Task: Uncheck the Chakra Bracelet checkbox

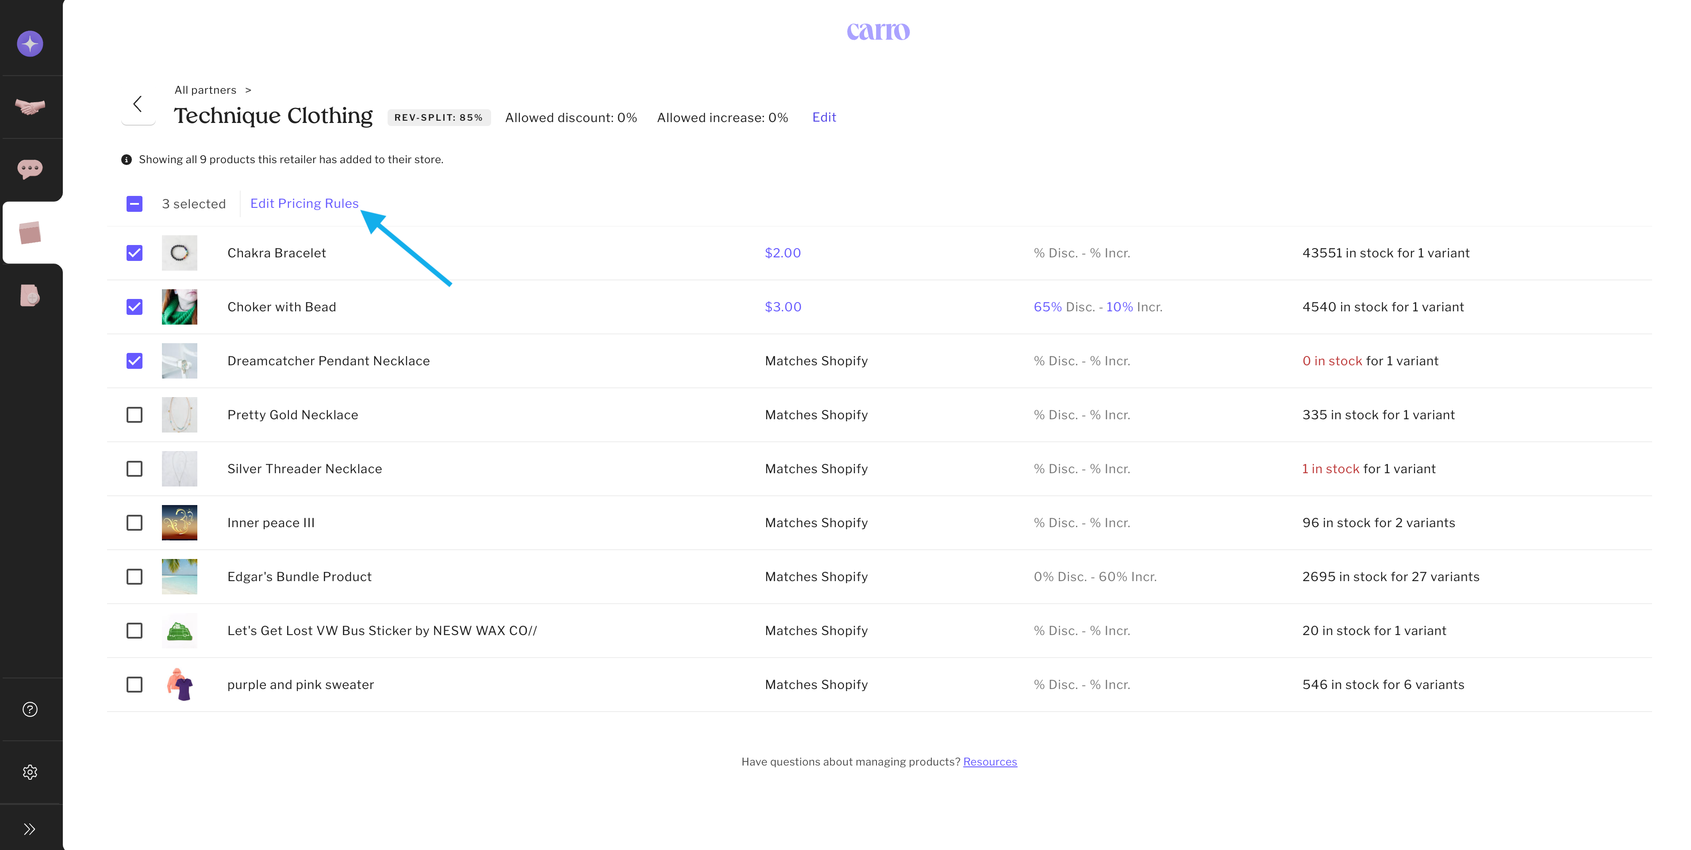Action: coord(134,253)
